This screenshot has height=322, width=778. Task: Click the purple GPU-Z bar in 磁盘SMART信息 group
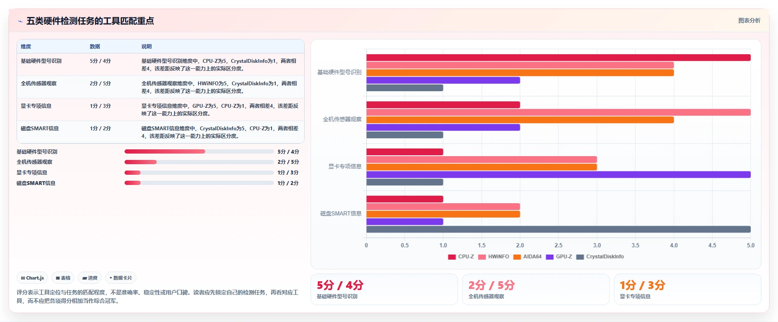[405, 221]
